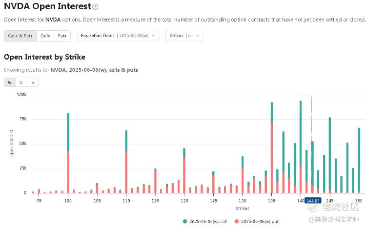Click the "75k" y-axis label
366x228 pixels.
pyautogui.click(x=22, y=119)
